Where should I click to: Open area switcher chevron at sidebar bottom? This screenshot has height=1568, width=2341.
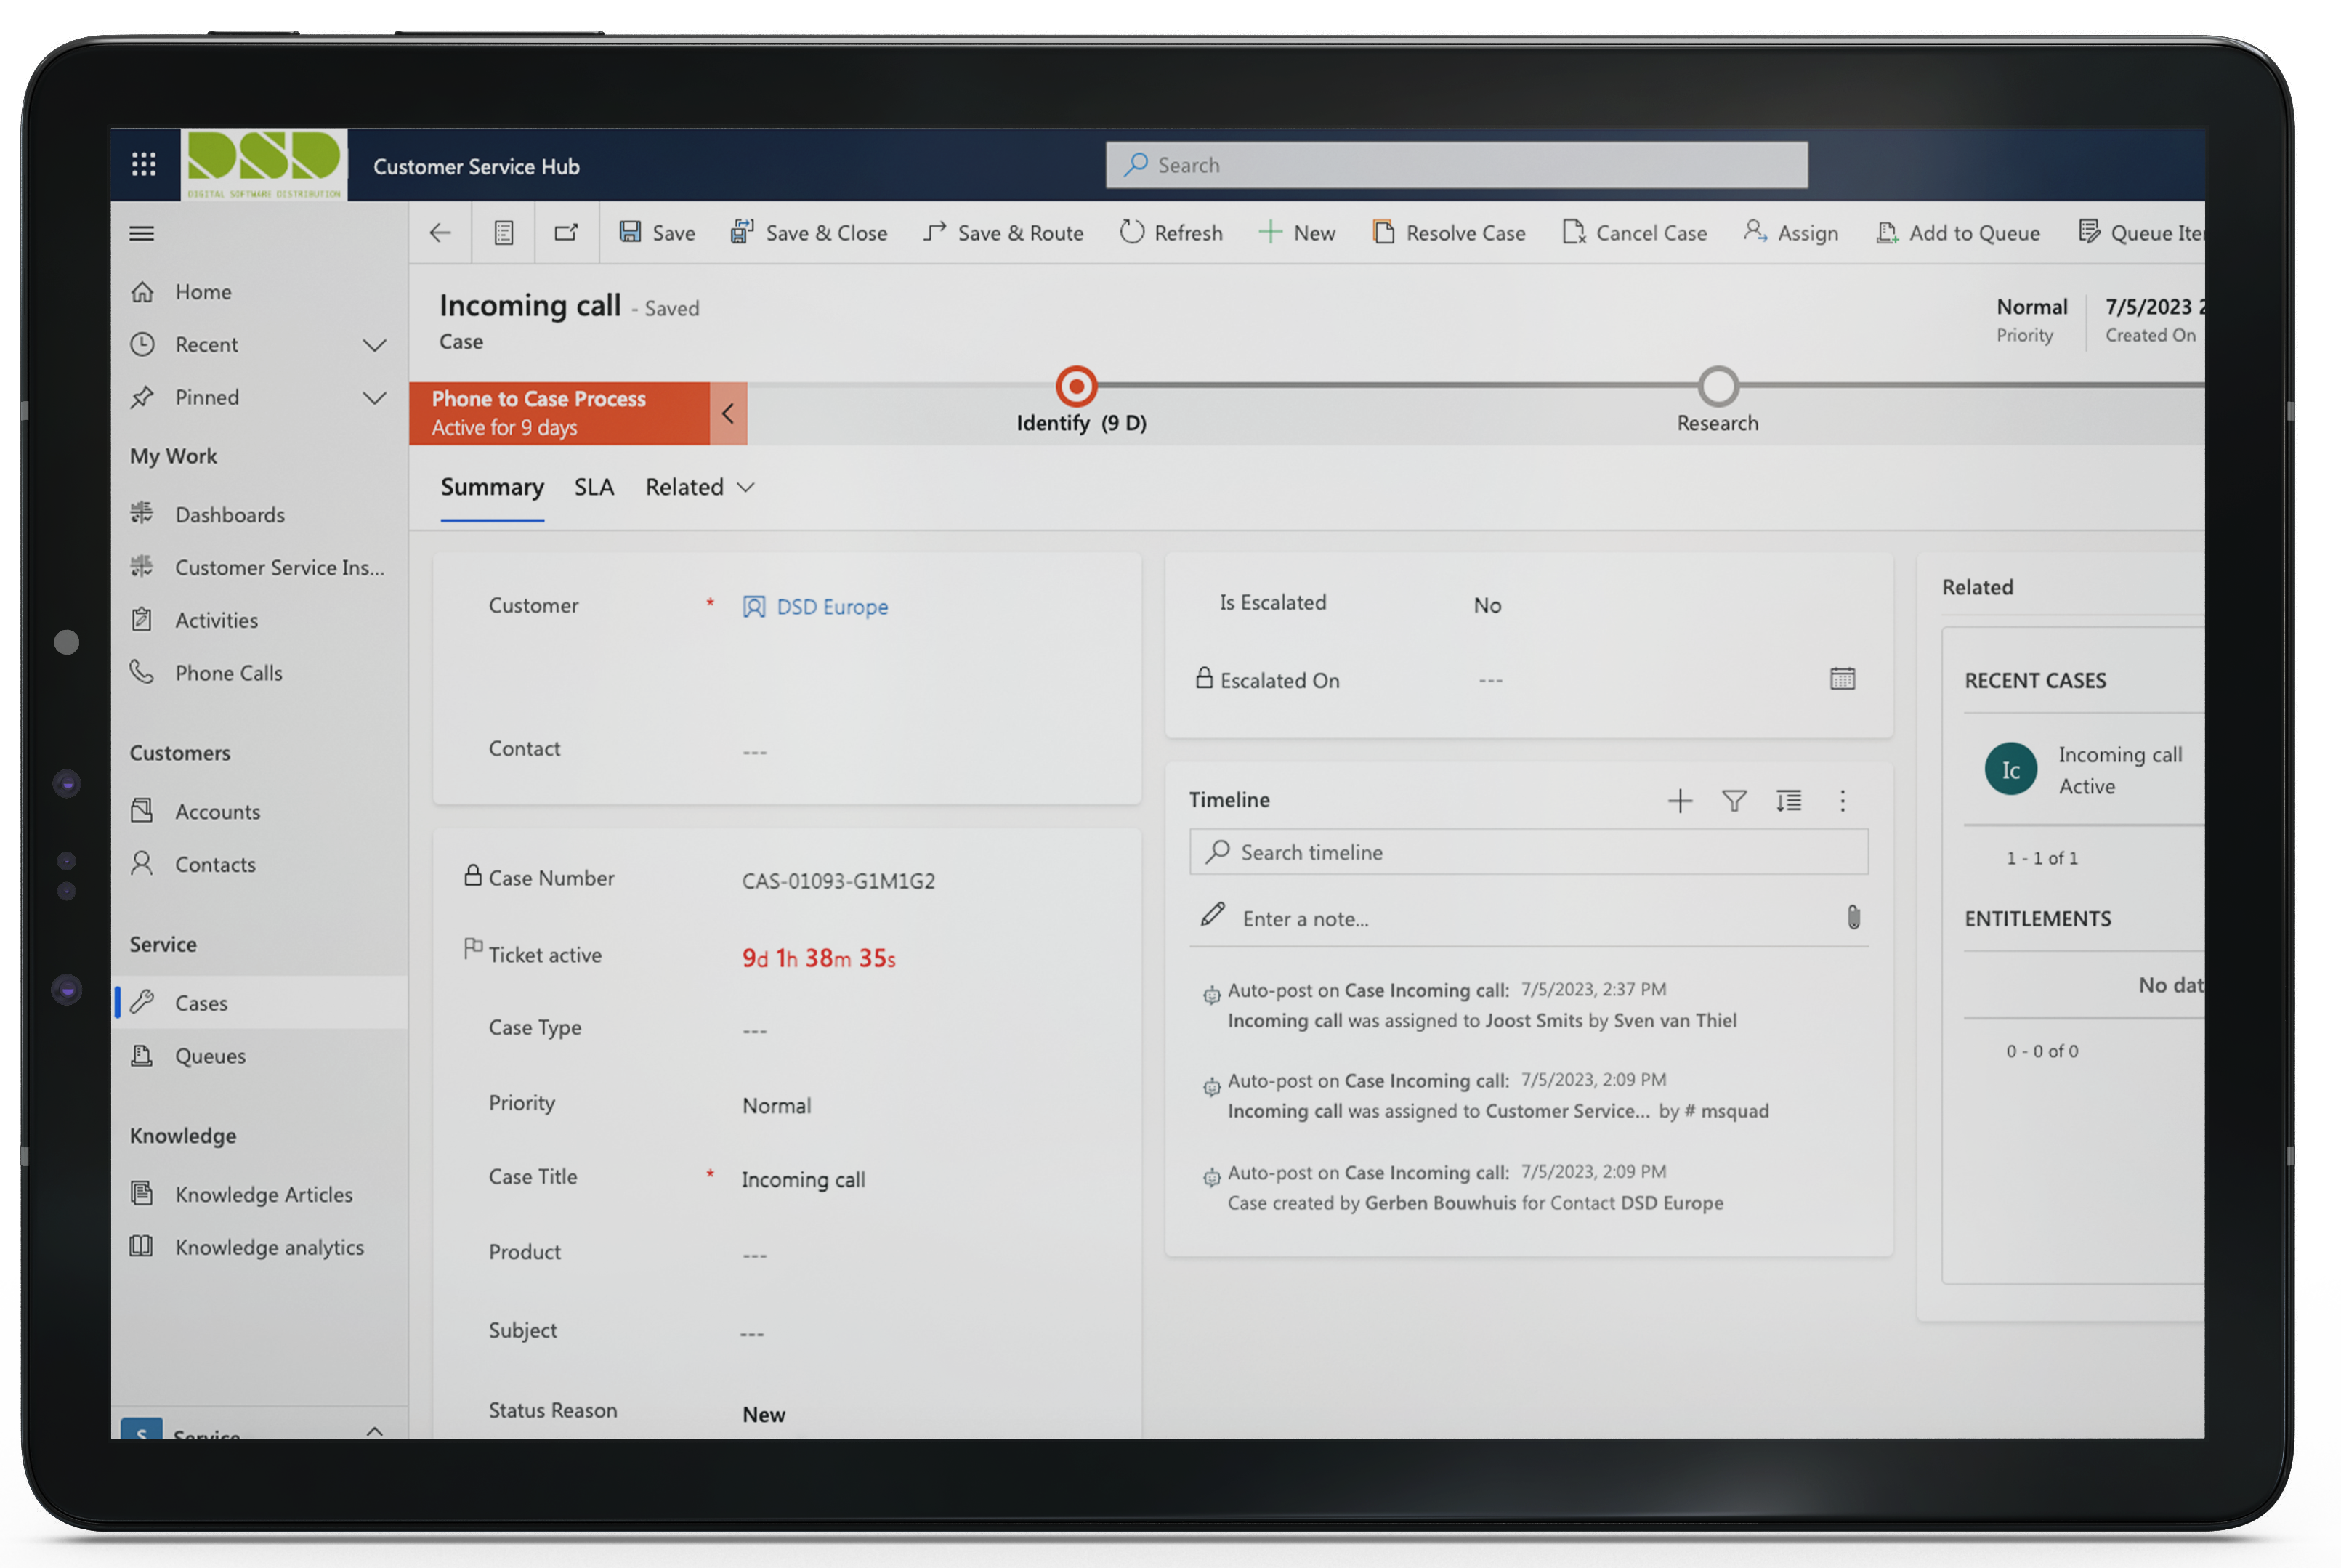pyautogui.click(x=374, y=1431)
